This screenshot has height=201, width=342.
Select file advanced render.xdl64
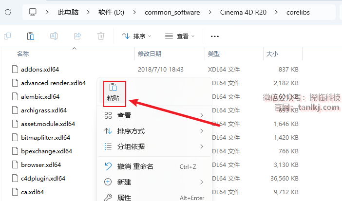pyautogui.click(x=53, y=83)
